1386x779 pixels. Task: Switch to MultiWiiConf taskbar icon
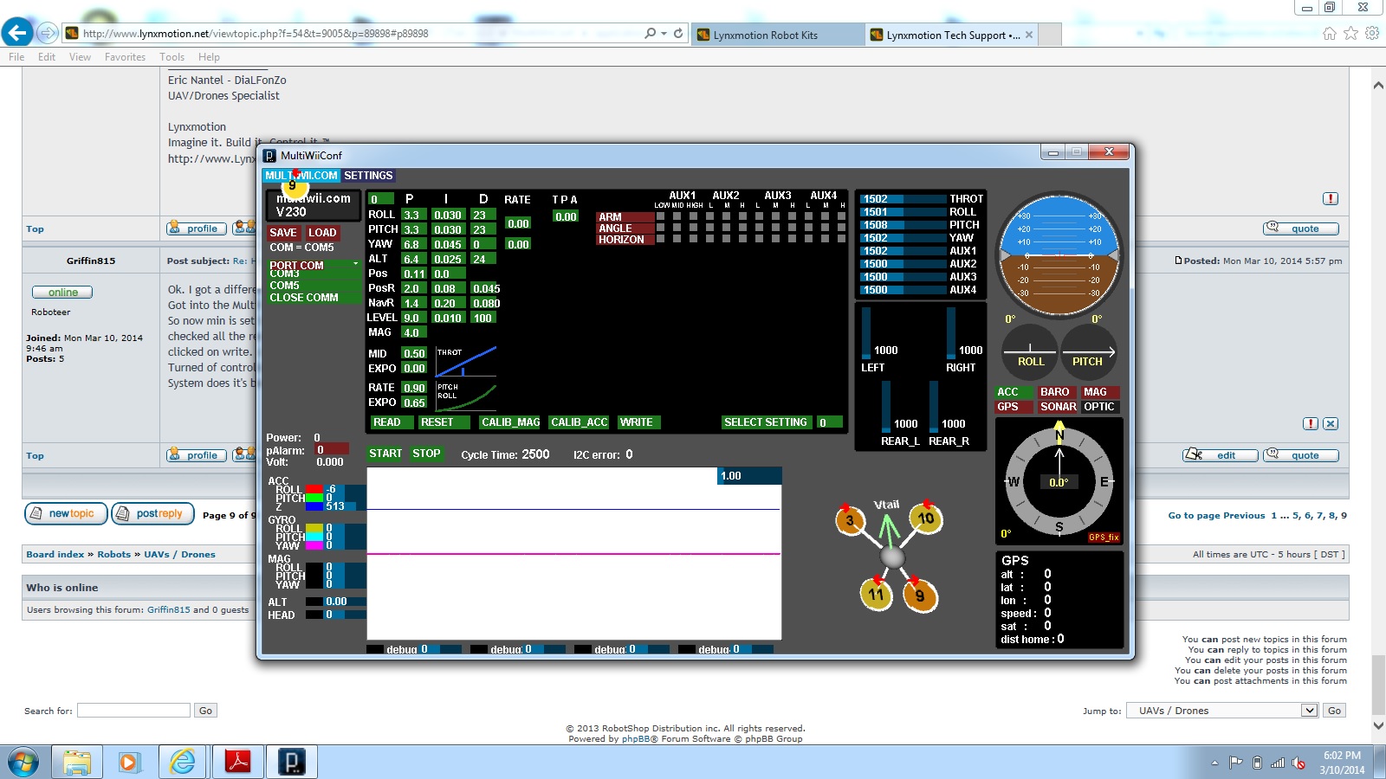click(291, 762)
